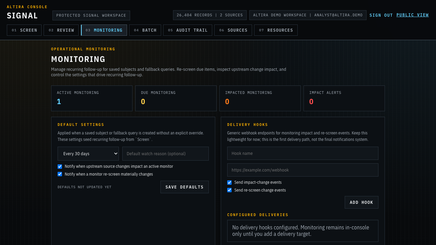Go to the 04 BATCH tab
436x245 pixels.
coord(145,30)
